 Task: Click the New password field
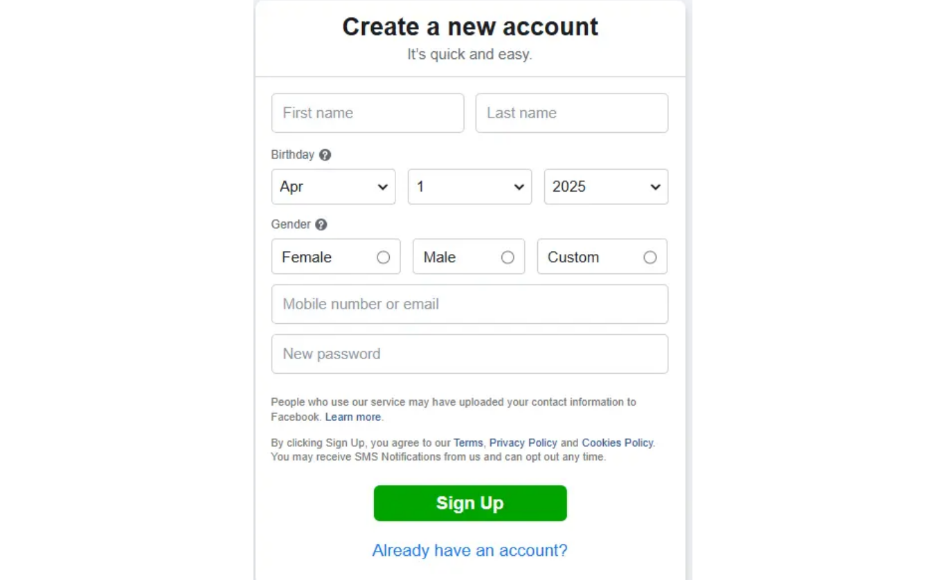point(469,354)
